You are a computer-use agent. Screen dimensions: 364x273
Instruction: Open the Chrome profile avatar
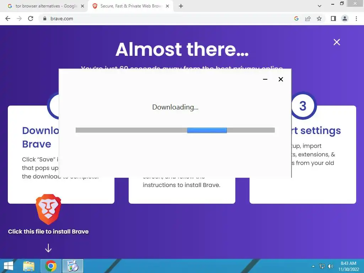345,18
